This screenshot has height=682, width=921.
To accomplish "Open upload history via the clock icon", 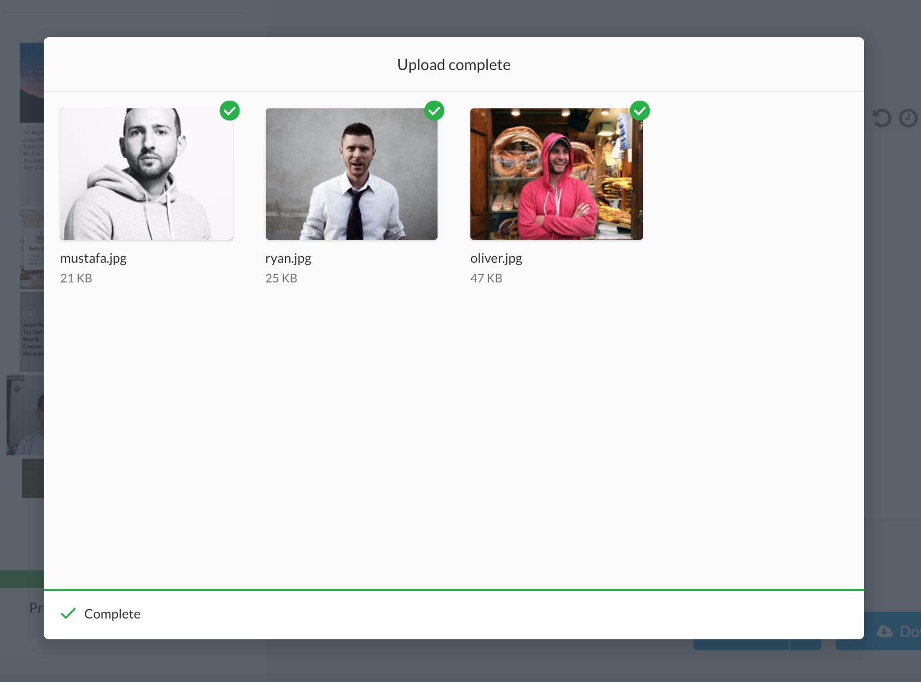I will click(x=908, y=117).
